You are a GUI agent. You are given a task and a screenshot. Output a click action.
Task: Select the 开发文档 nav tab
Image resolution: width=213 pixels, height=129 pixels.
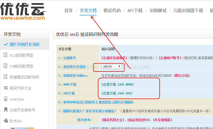(x=88, y=10)
